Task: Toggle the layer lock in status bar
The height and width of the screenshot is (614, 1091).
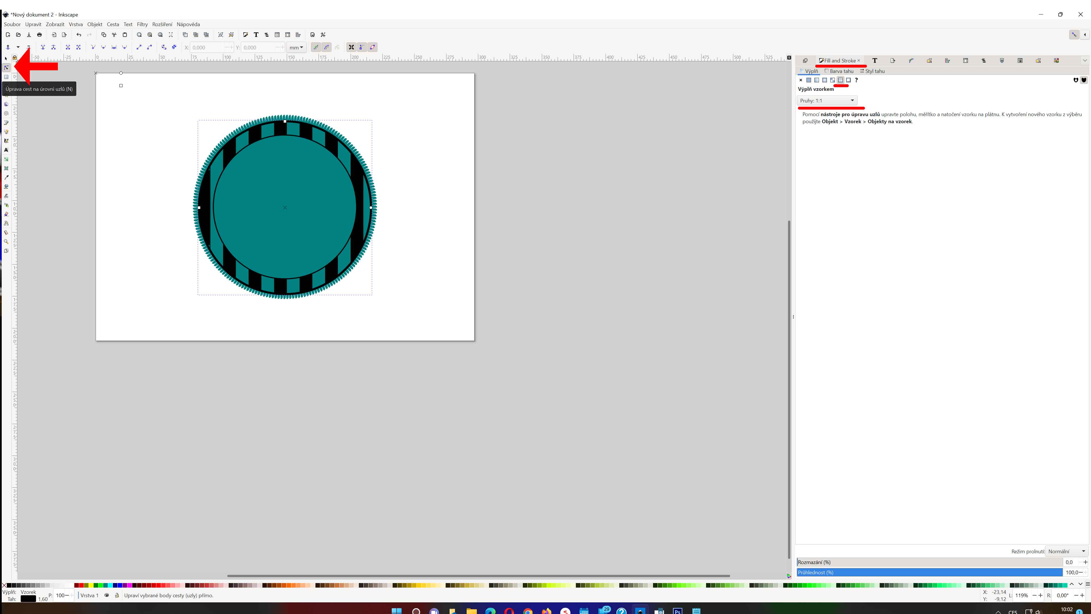Action: tap(117, 595)
